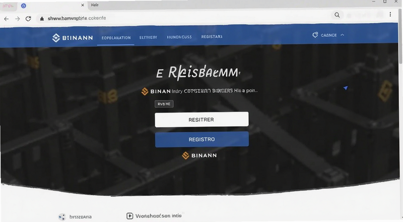Click the BINANN logo in header
Screen dimensions: 403x222
coord(73,38)
